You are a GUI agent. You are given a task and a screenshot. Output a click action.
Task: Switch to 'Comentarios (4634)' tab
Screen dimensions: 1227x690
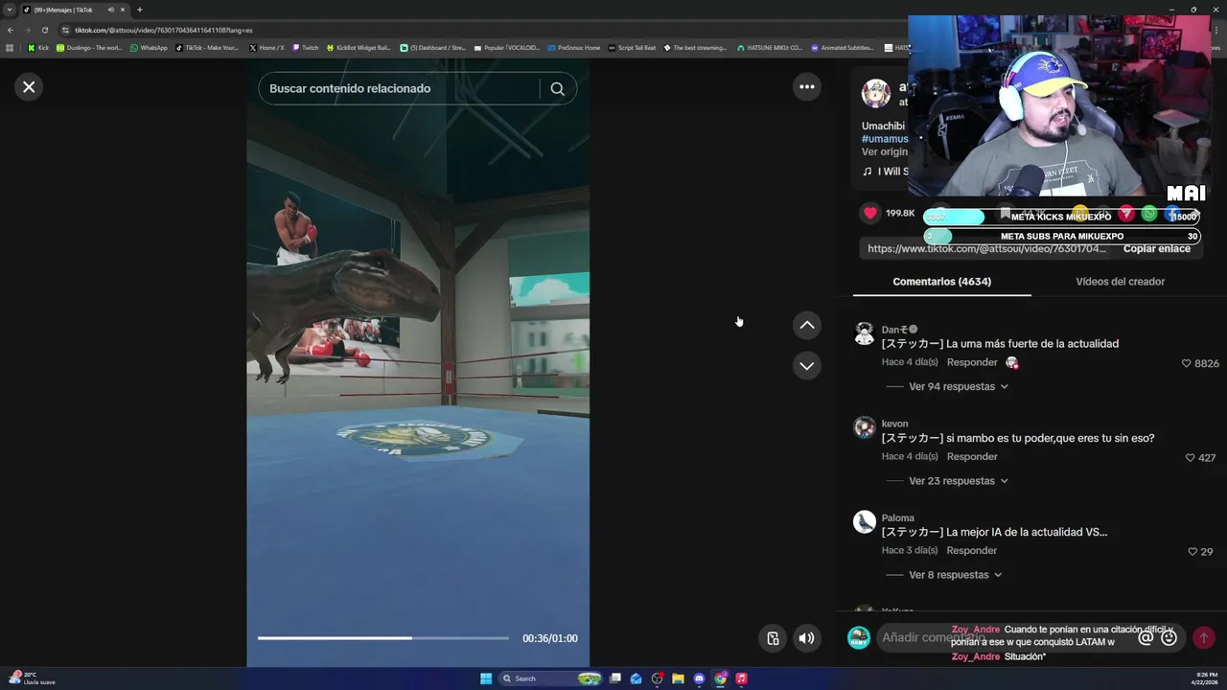[941, 282]
